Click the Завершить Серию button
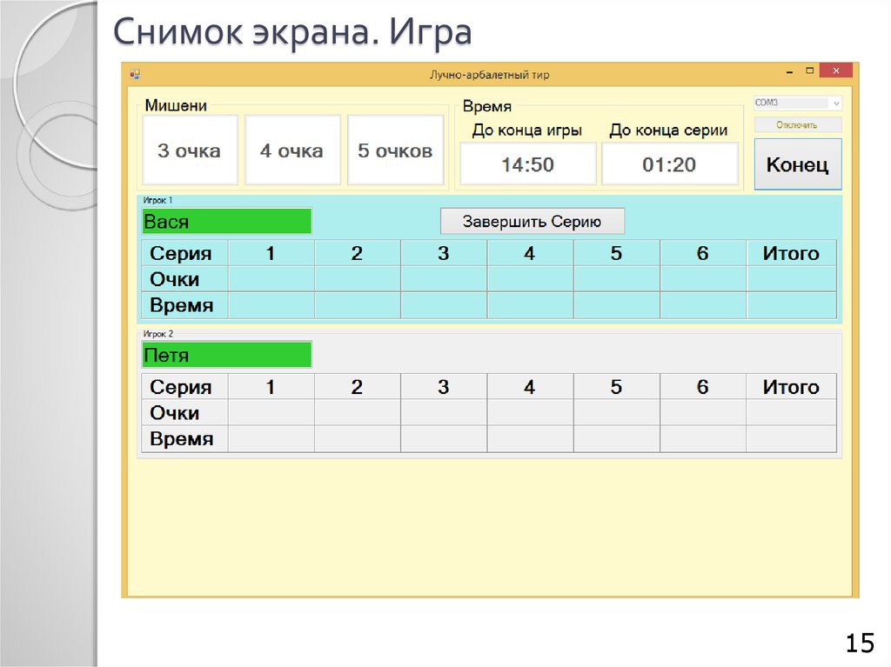 point(532,221)
